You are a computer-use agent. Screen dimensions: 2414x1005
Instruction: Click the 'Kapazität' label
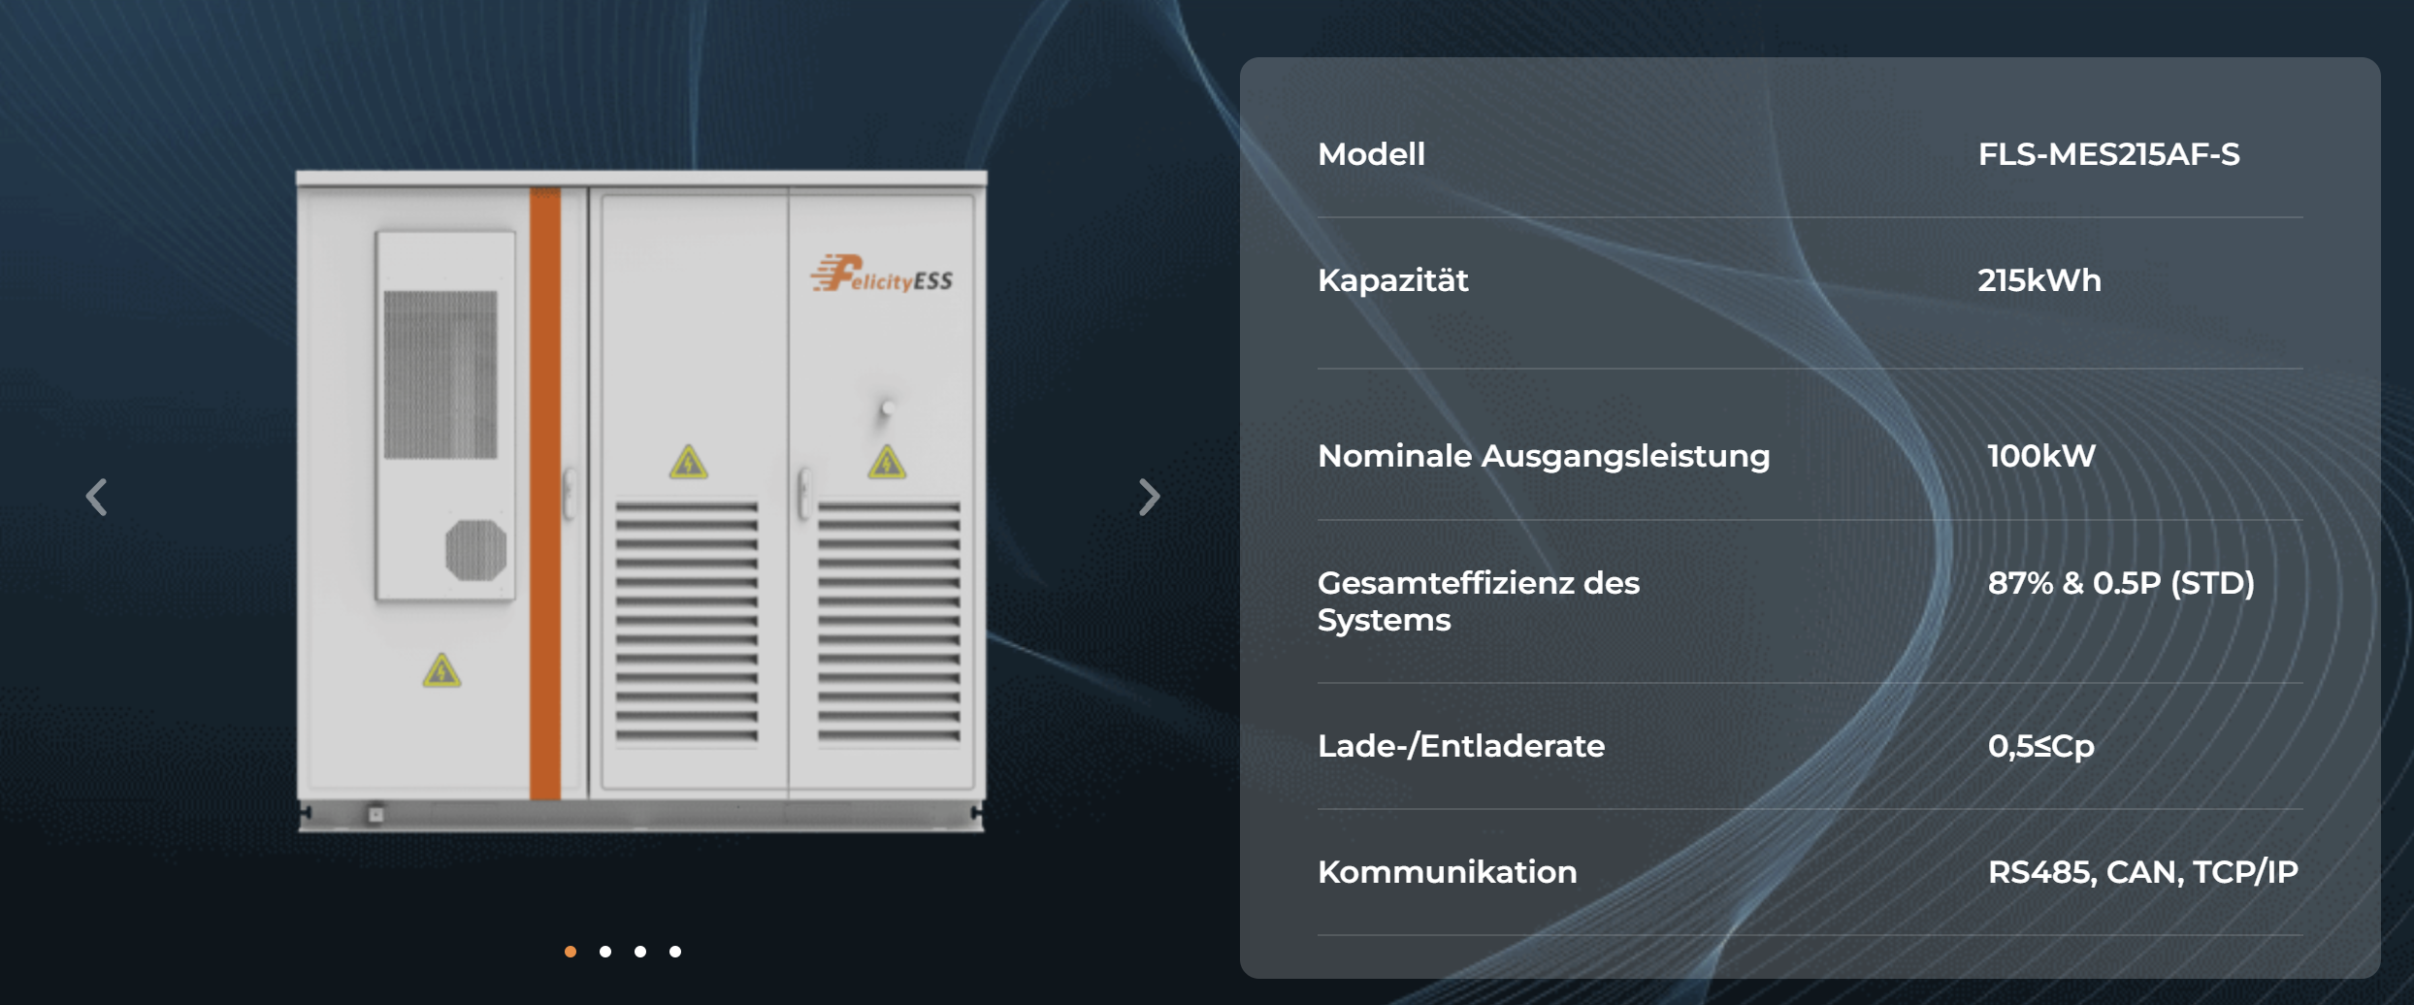coord(1392,280)
